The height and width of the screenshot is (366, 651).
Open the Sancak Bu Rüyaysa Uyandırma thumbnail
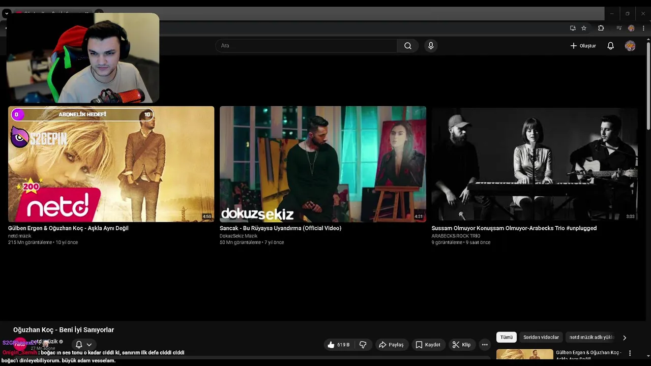[x=323, y=164]
